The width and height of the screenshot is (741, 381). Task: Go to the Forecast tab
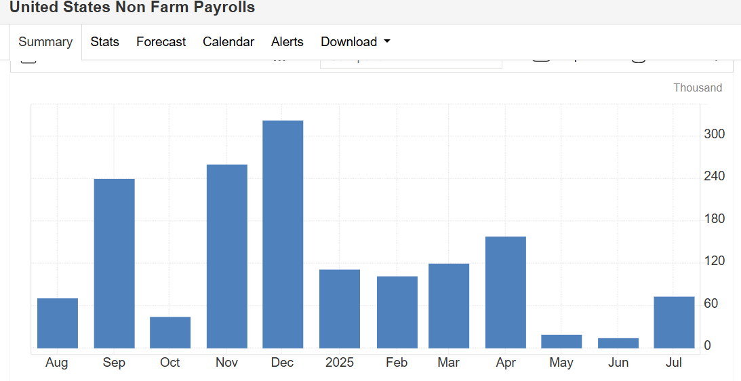161,42
